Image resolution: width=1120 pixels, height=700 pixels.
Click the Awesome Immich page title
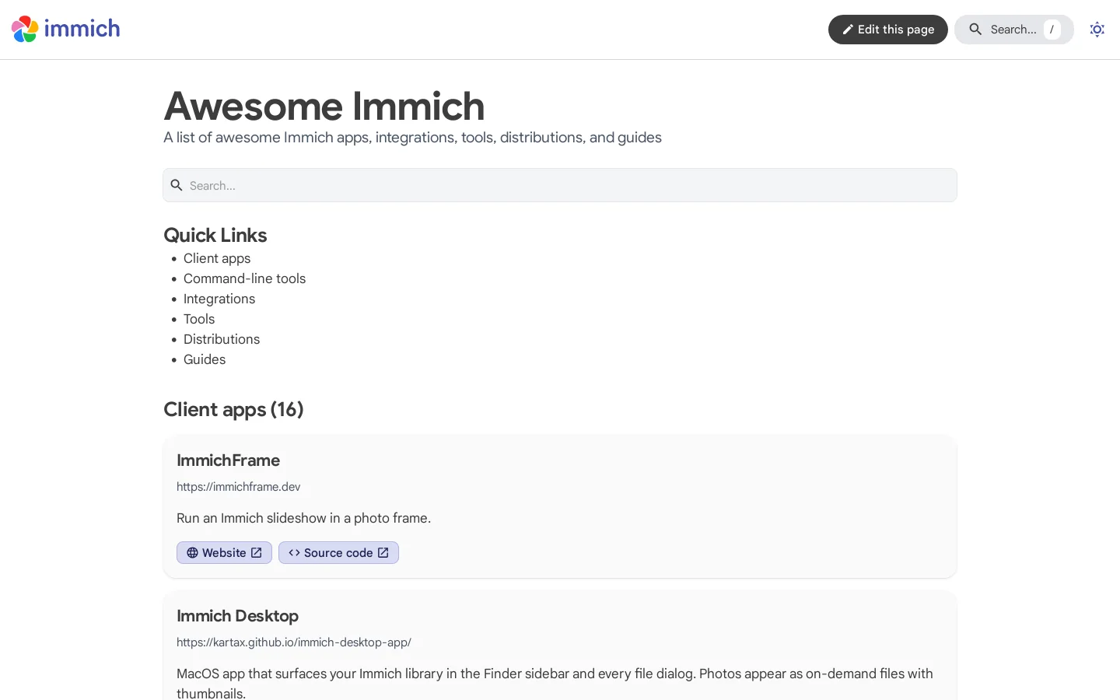pos(324,106)
